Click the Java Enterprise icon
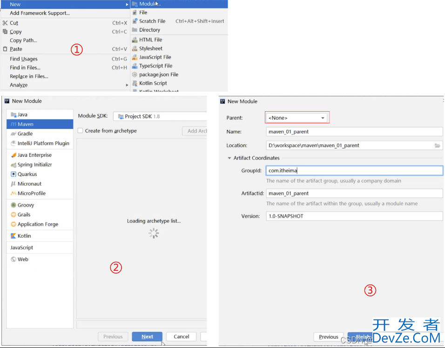This screenshot has width=445, height=348. tap(13, 155)
